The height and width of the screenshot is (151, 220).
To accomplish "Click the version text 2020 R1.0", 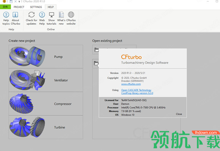I will [x=126, y=73].
